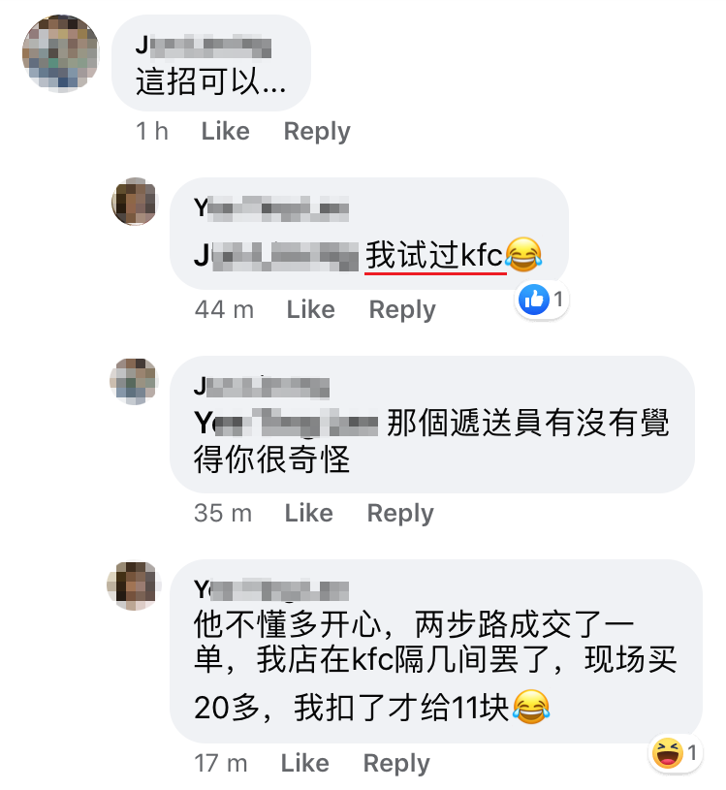726x790 pixels.
Task: Reply to the 這招可以 comment
Action: [x=317, y=132]
